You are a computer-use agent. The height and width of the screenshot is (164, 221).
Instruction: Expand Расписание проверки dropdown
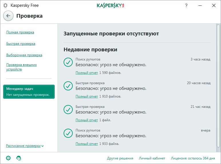point(25,146)
